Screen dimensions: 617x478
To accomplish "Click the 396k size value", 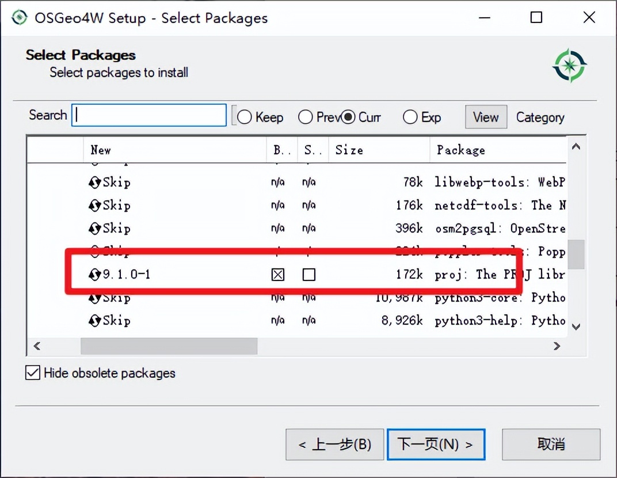I will point(409,229).
